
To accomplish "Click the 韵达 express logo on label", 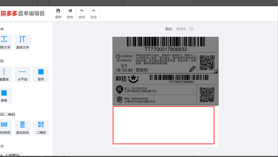I will (x=127, y=79).
